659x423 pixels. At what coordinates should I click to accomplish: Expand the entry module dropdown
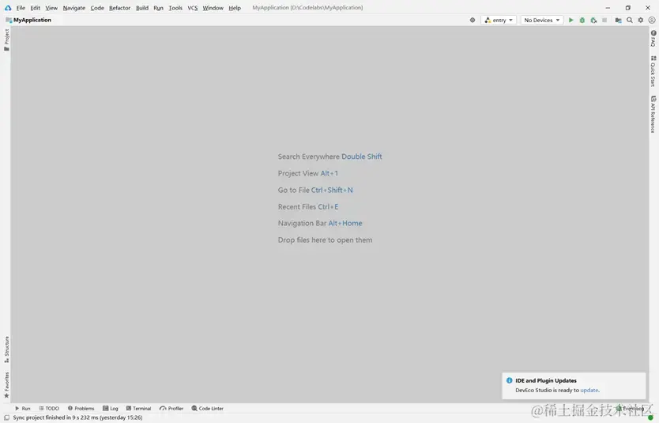point(499,21)
